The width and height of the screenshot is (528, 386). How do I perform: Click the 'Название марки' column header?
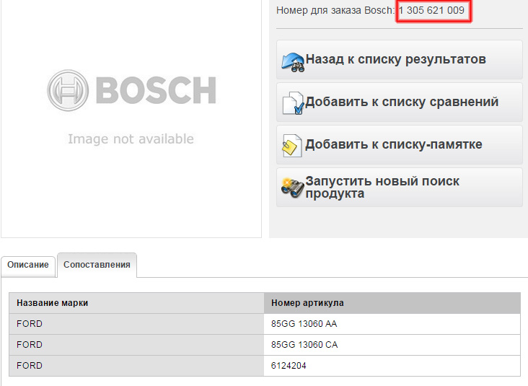[x=136, y=303]
